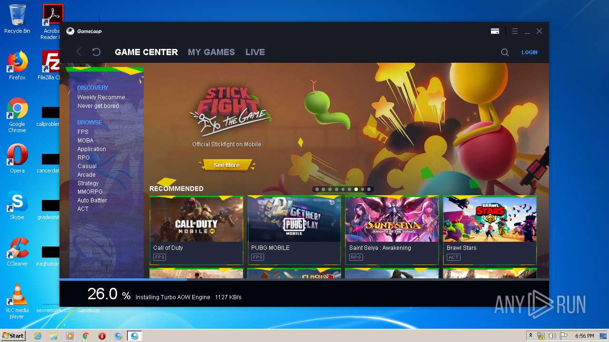Open Chrome from the taskbar
The height and width of the screenshot is (342, 609).
click(x=86, y=336)
